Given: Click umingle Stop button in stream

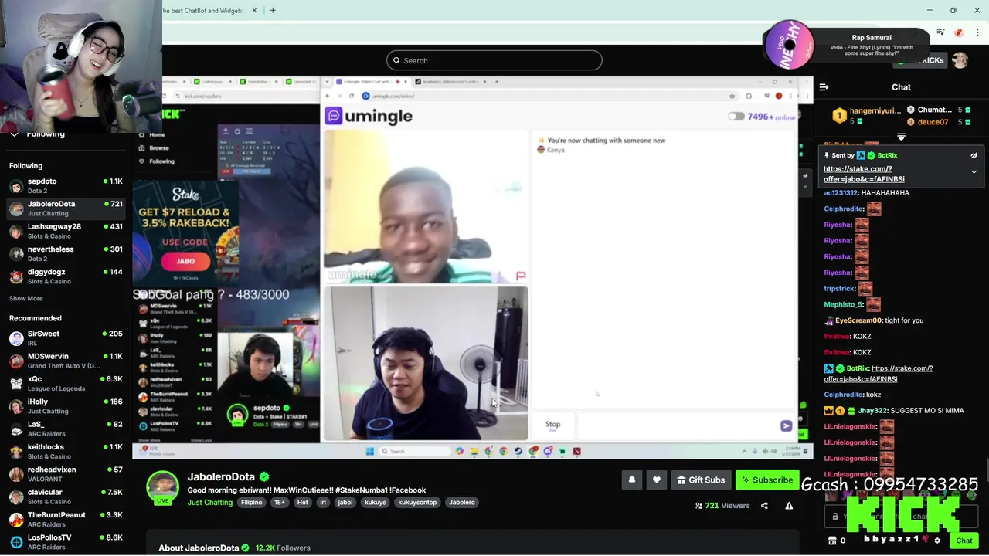Looking at the screenshot, I should pyautogui.click(x=552, y=425).
